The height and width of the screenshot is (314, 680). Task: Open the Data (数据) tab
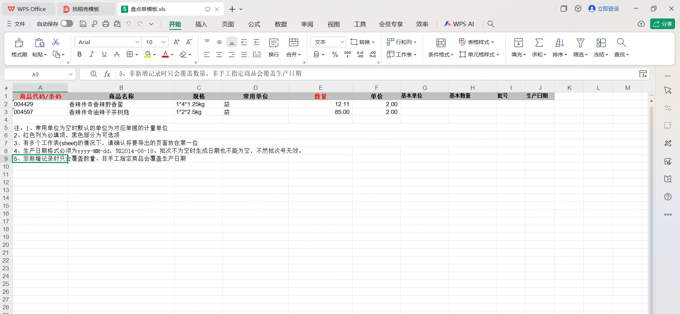tap(281, 24)
